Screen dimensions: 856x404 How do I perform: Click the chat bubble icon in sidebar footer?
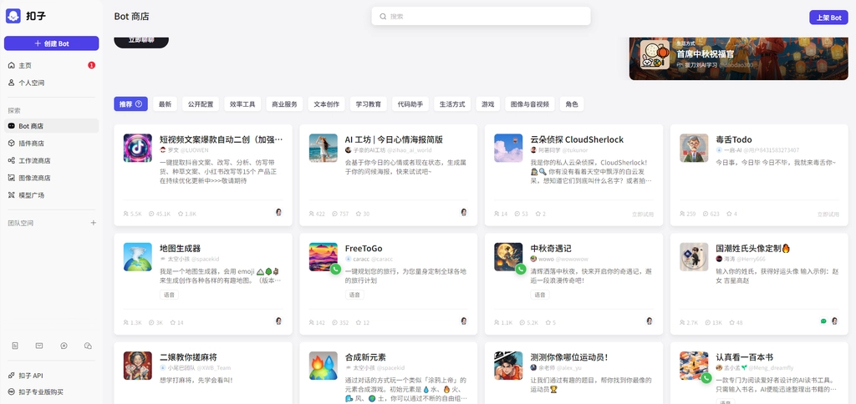point(88,346)
